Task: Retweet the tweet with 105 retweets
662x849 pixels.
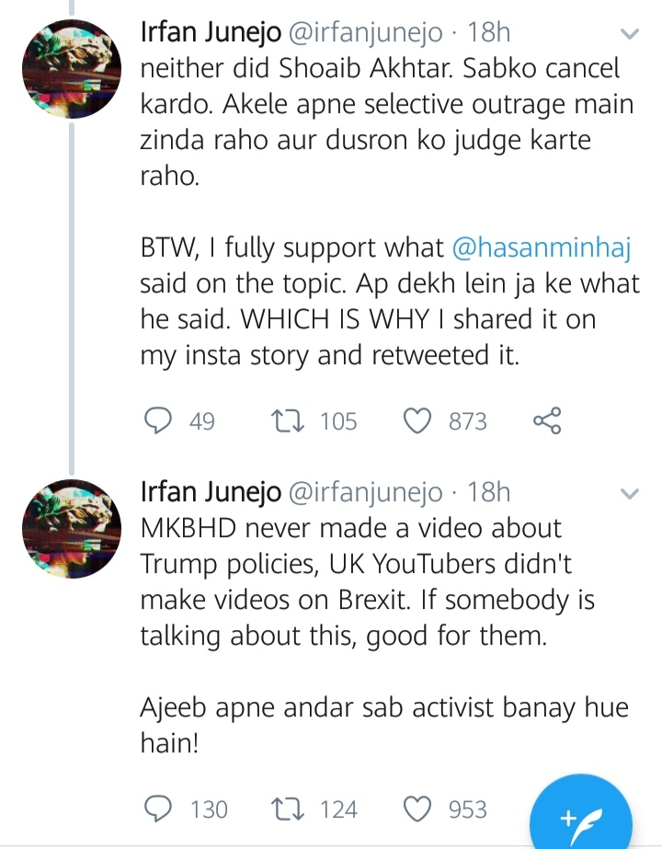Action: pyautogui.click(x=287, y=420)
